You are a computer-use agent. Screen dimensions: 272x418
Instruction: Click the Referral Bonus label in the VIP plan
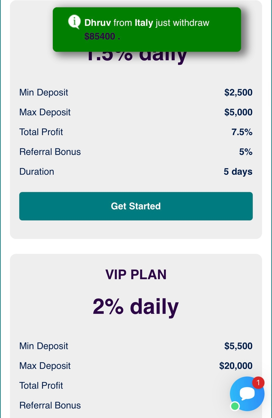(x=50, y=405)
